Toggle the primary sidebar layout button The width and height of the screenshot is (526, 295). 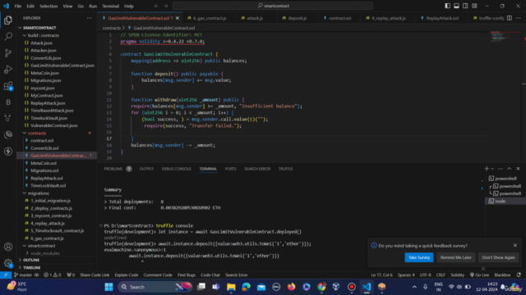[x=447, y=6]
